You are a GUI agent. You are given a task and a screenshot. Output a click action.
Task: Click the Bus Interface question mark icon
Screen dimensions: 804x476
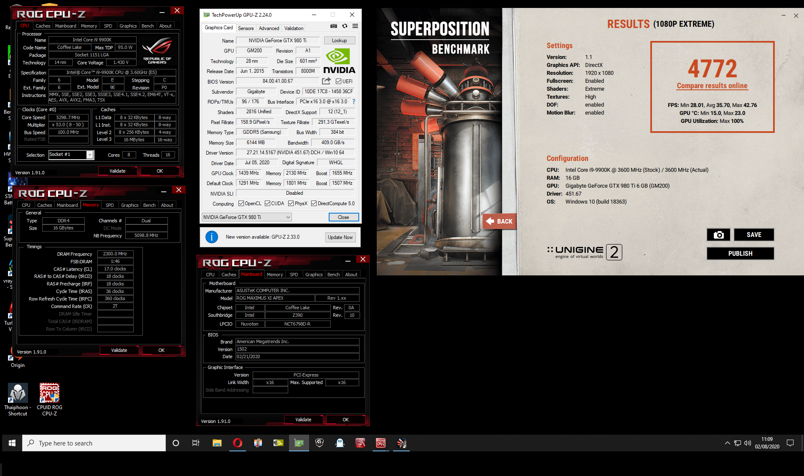pyautogui.click(x=354, y=102)
